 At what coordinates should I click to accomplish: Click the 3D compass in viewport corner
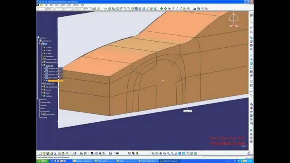(234, 20)
